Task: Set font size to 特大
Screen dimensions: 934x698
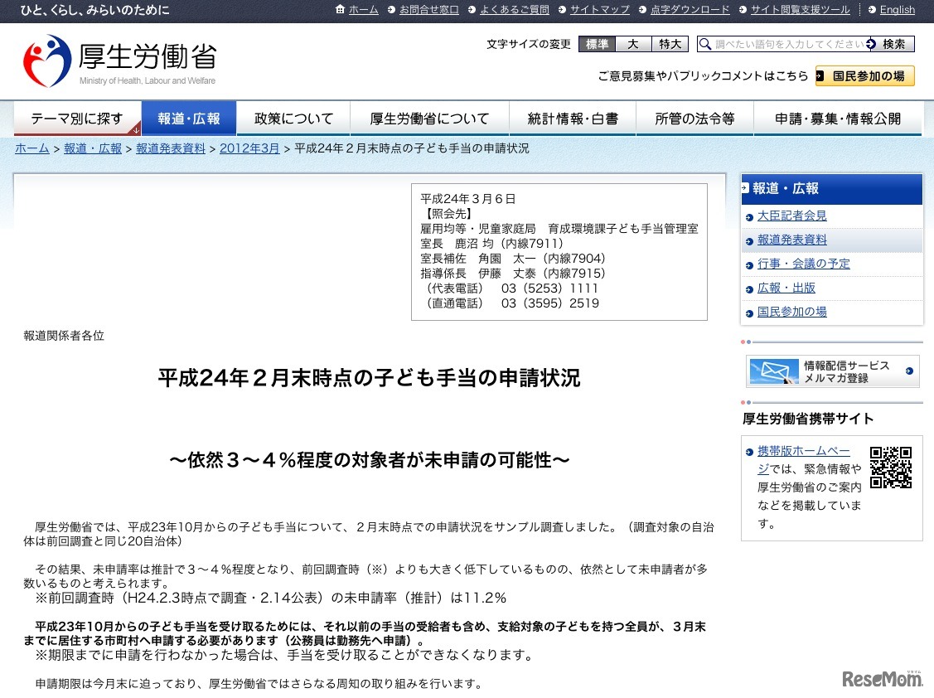Action: [670, 44]
